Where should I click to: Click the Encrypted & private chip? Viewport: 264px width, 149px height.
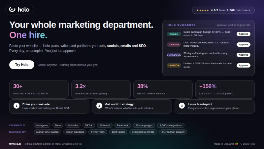[143, 132]
